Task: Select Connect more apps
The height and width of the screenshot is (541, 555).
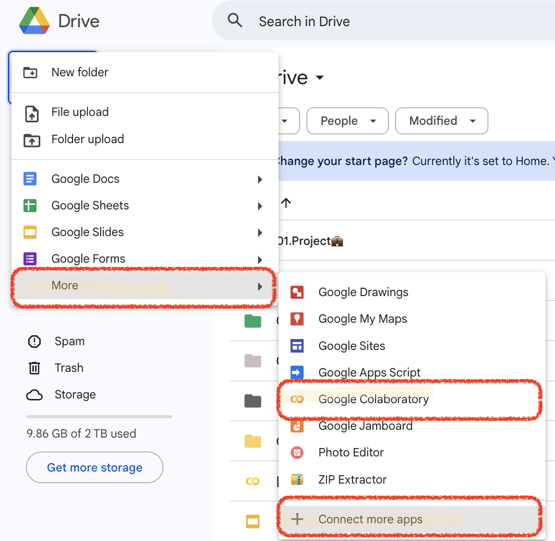Action: pyautogui.click(x=412, y=520)
